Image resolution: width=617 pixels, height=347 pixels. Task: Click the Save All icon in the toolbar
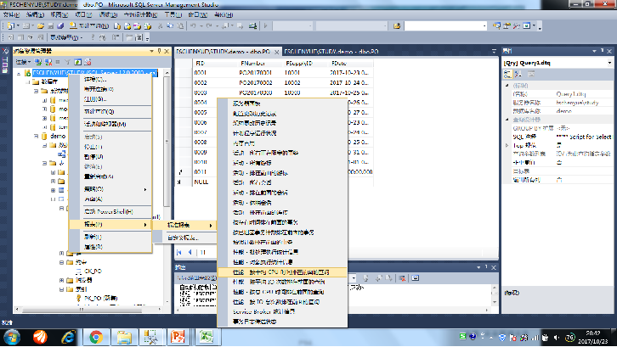pyautogui.click(x=60, y=26)
